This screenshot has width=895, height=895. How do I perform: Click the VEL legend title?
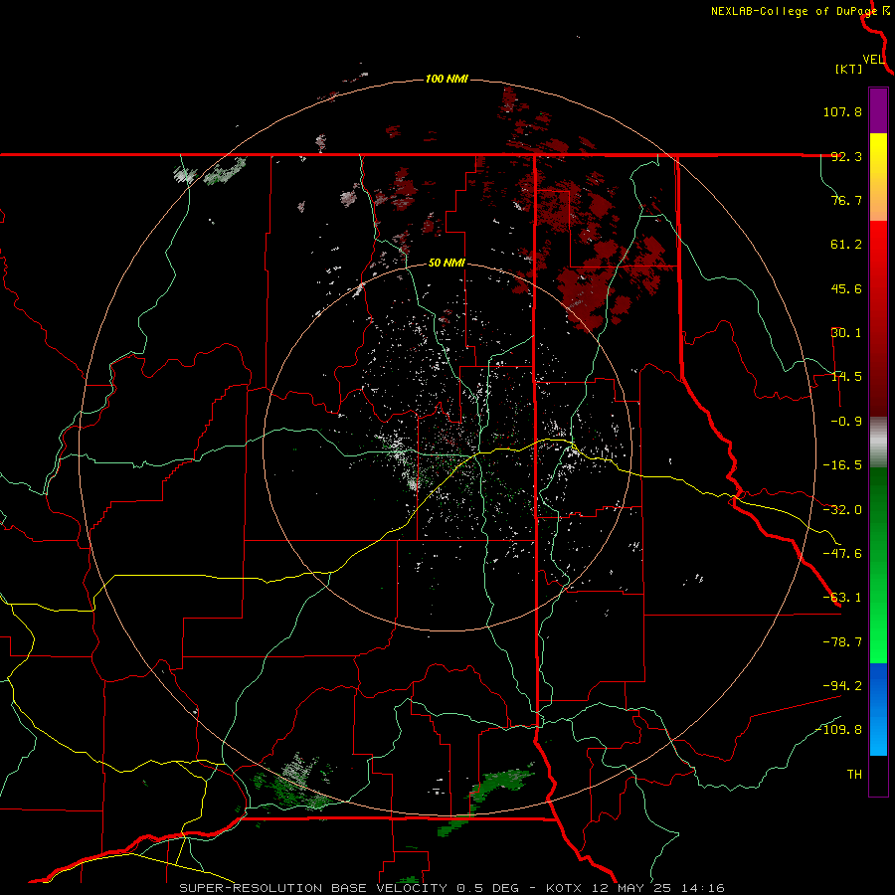coord(873,60)
